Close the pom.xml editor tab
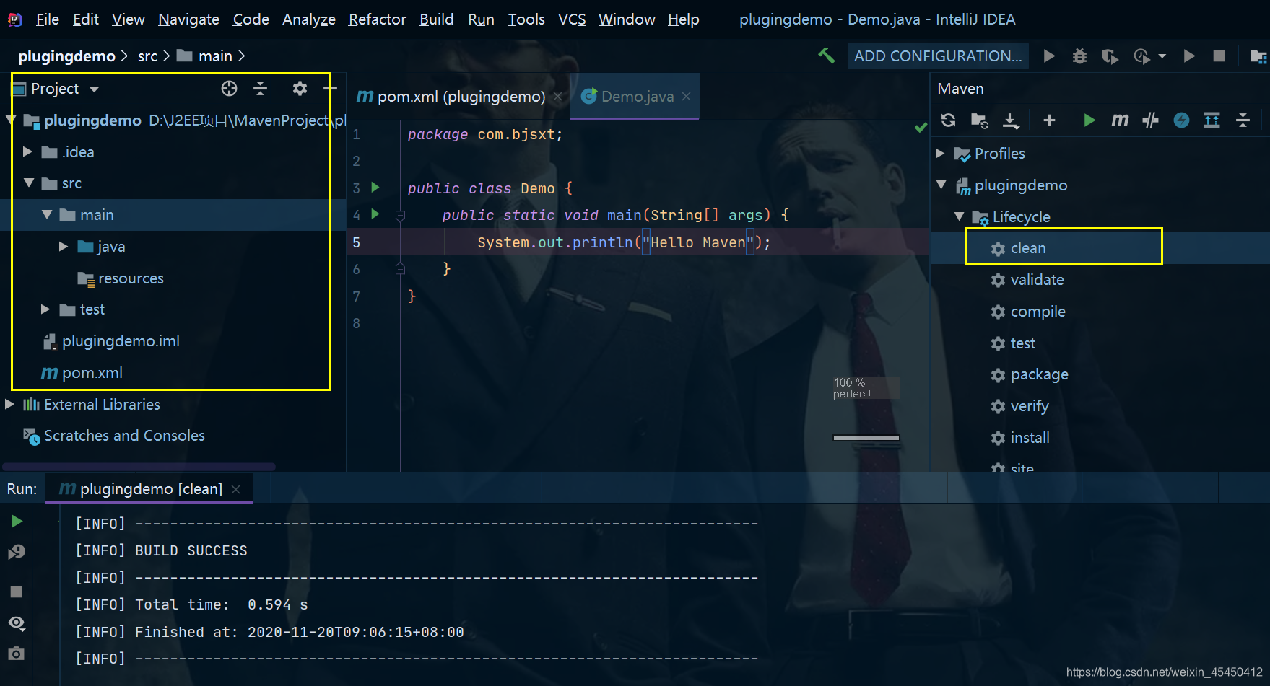 (x=557, y=97)
